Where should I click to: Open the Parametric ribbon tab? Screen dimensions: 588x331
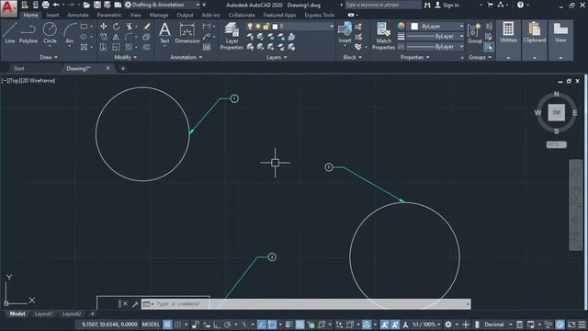(x=109, y=15)
